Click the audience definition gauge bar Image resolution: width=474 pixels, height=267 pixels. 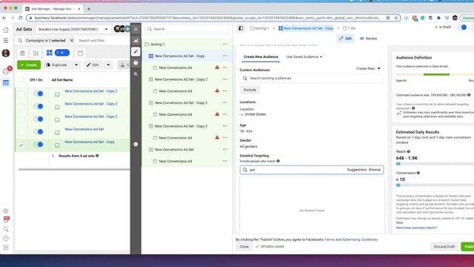click(435, 74)
